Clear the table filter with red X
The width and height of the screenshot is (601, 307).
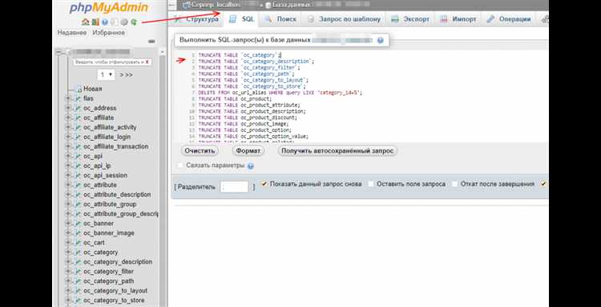[147, 62]
